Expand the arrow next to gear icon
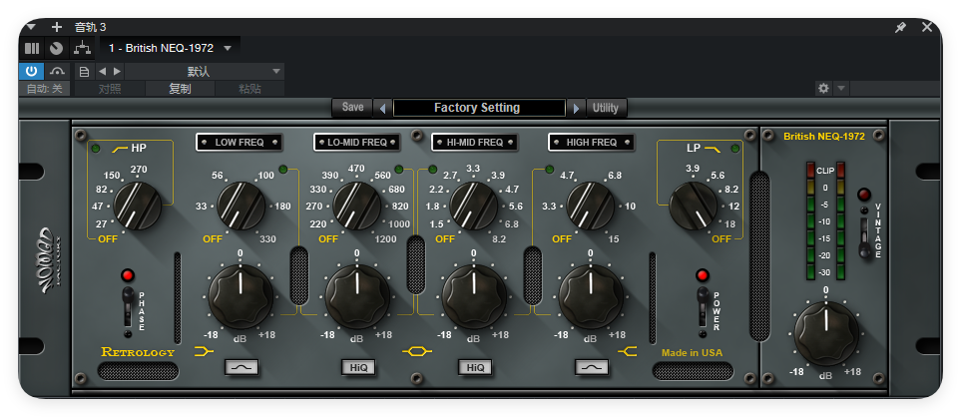The width and height of the screenshot is (961, 417). [x=841, y=88]
